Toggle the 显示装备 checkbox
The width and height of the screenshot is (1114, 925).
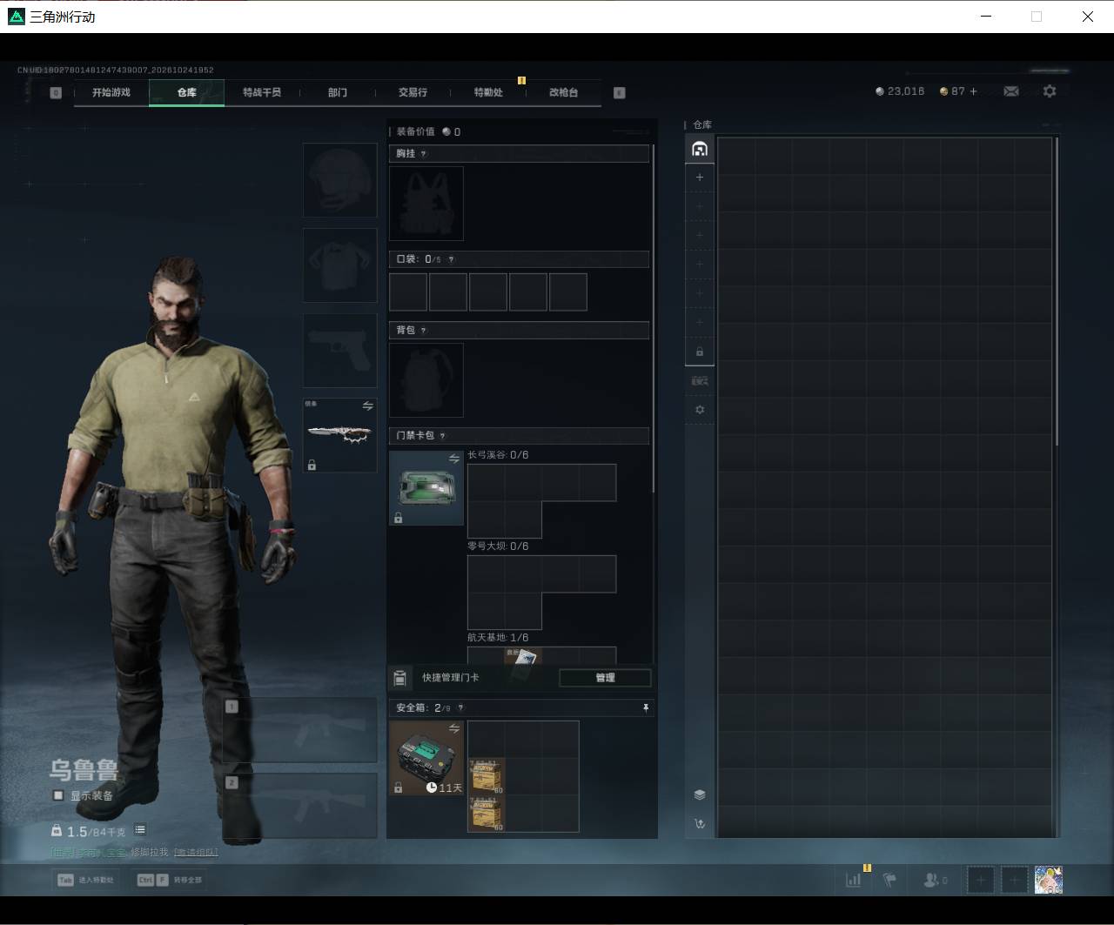point(58,795)
